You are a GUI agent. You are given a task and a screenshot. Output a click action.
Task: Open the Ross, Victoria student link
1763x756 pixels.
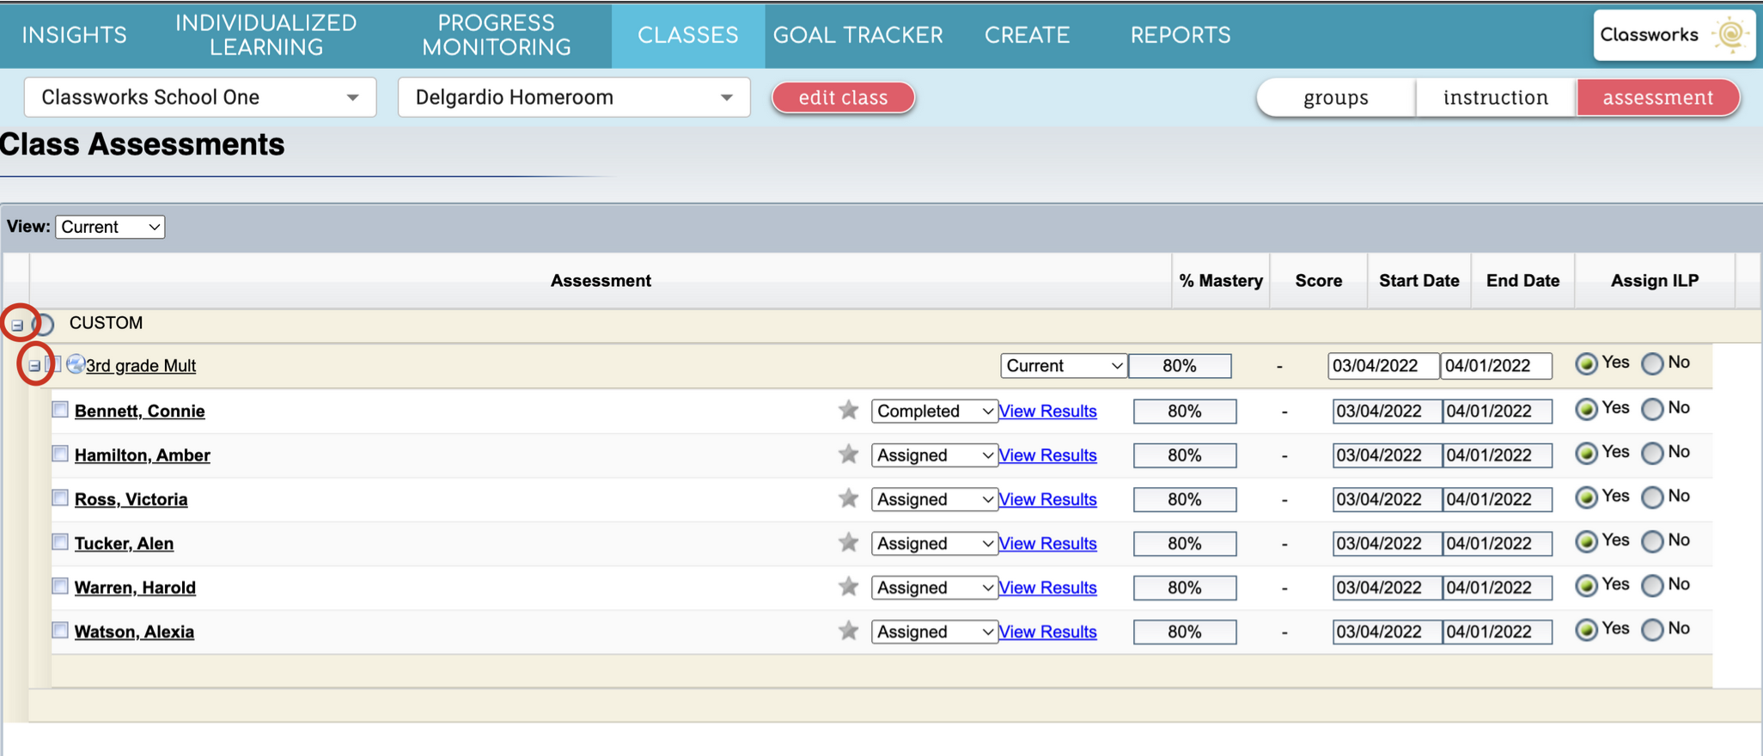pos(131,499)
